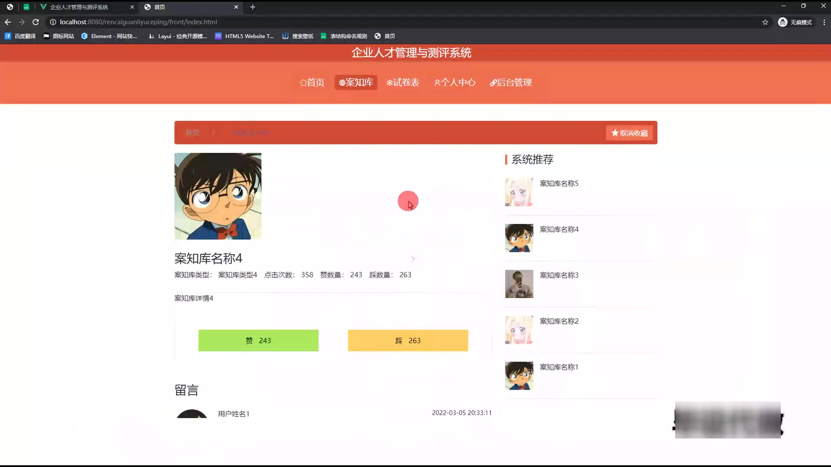Open recommended item 案知库名称2

(x=559, y=321)
